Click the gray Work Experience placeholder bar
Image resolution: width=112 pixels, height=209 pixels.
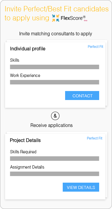click(x=55, y=82)
